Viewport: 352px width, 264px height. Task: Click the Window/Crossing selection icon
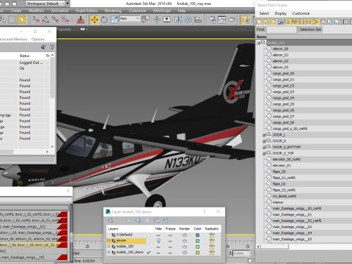[x=22, y=20]
